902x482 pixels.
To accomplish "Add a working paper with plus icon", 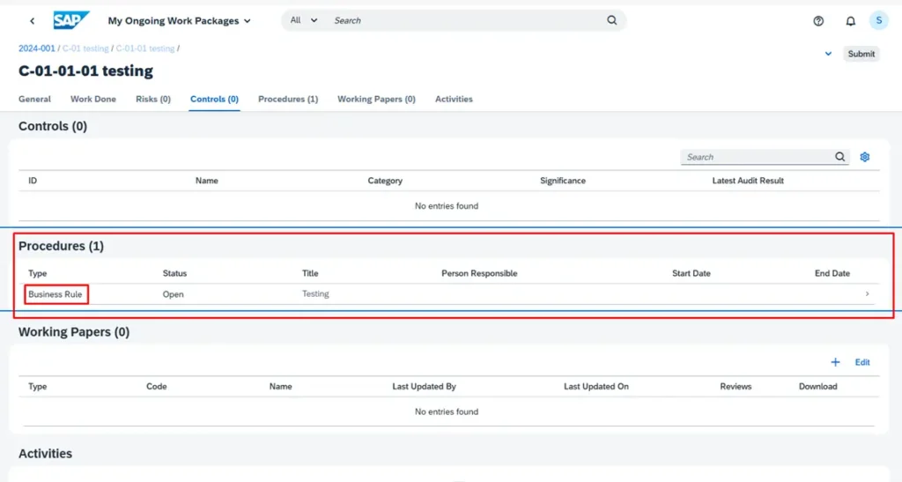I will 835,362.
